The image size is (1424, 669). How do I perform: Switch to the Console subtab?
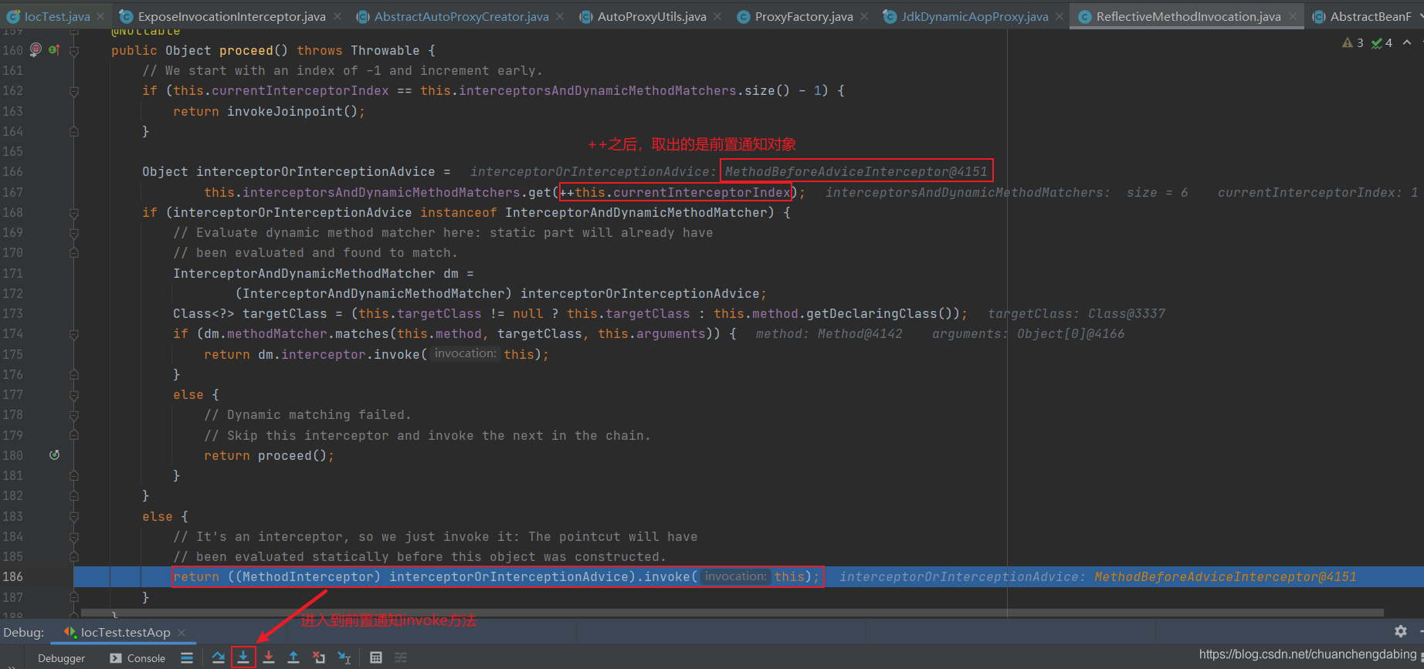point(137,658)
